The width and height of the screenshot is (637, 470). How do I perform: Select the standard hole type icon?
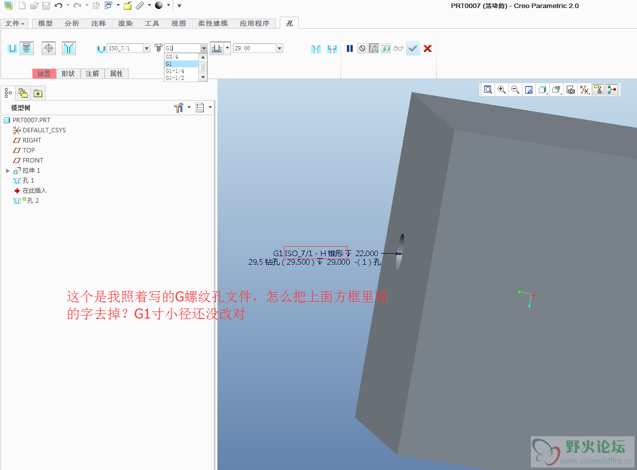coord(27,48)
